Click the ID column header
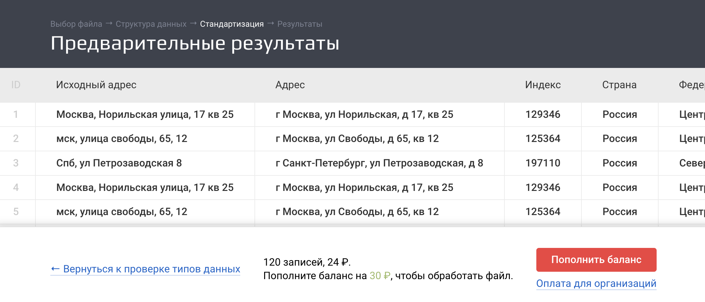The width and height of the screenshot is (705, 302). pyautogui.click(x=16, y=85)
